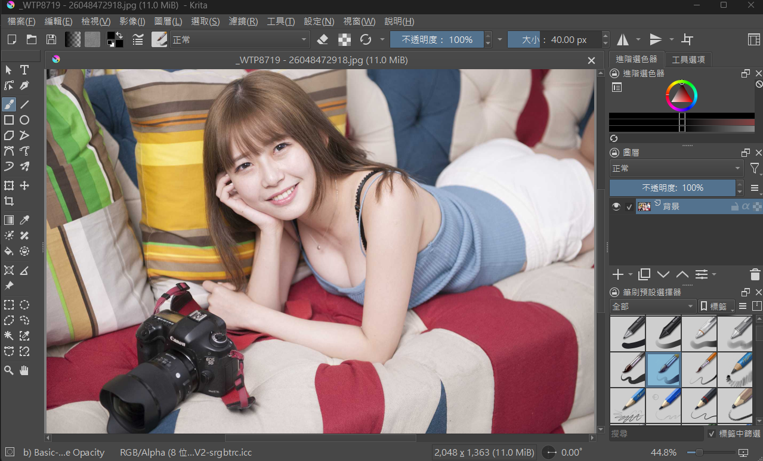763x461 pixels.
Task: Choose the Move tool
Action: pyautogui.click(x=24, y=185)
